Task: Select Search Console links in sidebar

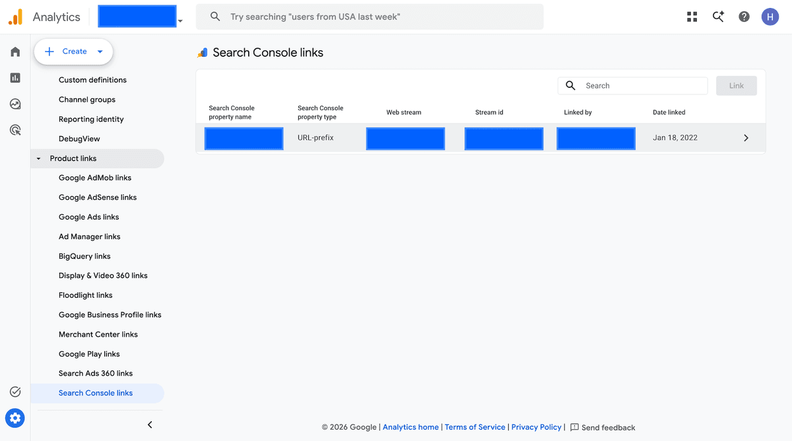Action: [x=96, y=393]
